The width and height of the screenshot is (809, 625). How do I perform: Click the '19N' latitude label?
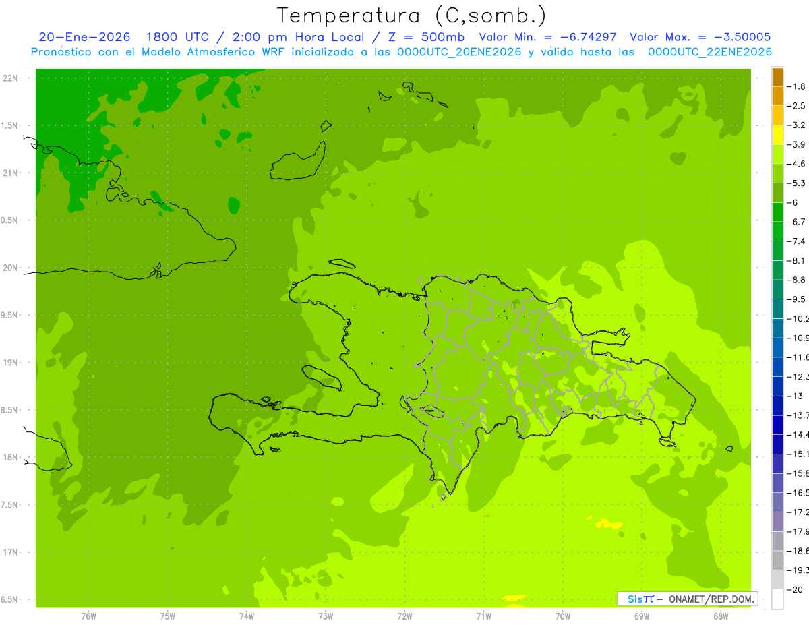[11, 362]
